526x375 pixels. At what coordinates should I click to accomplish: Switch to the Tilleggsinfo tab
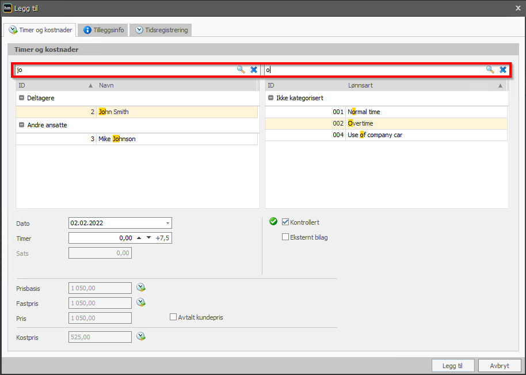tap(104, 30)
